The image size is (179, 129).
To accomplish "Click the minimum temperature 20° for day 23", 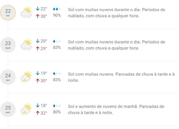I will (44, 41).
